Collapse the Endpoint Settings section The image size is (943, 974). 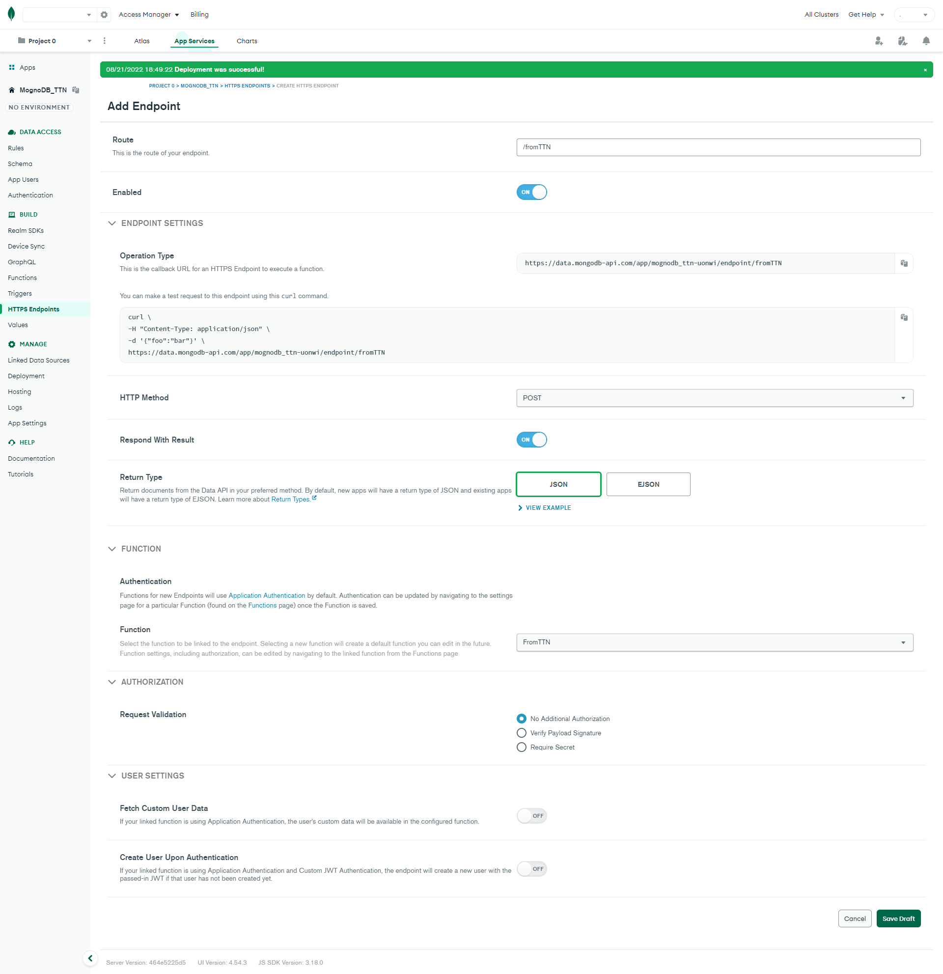(112, 223)
